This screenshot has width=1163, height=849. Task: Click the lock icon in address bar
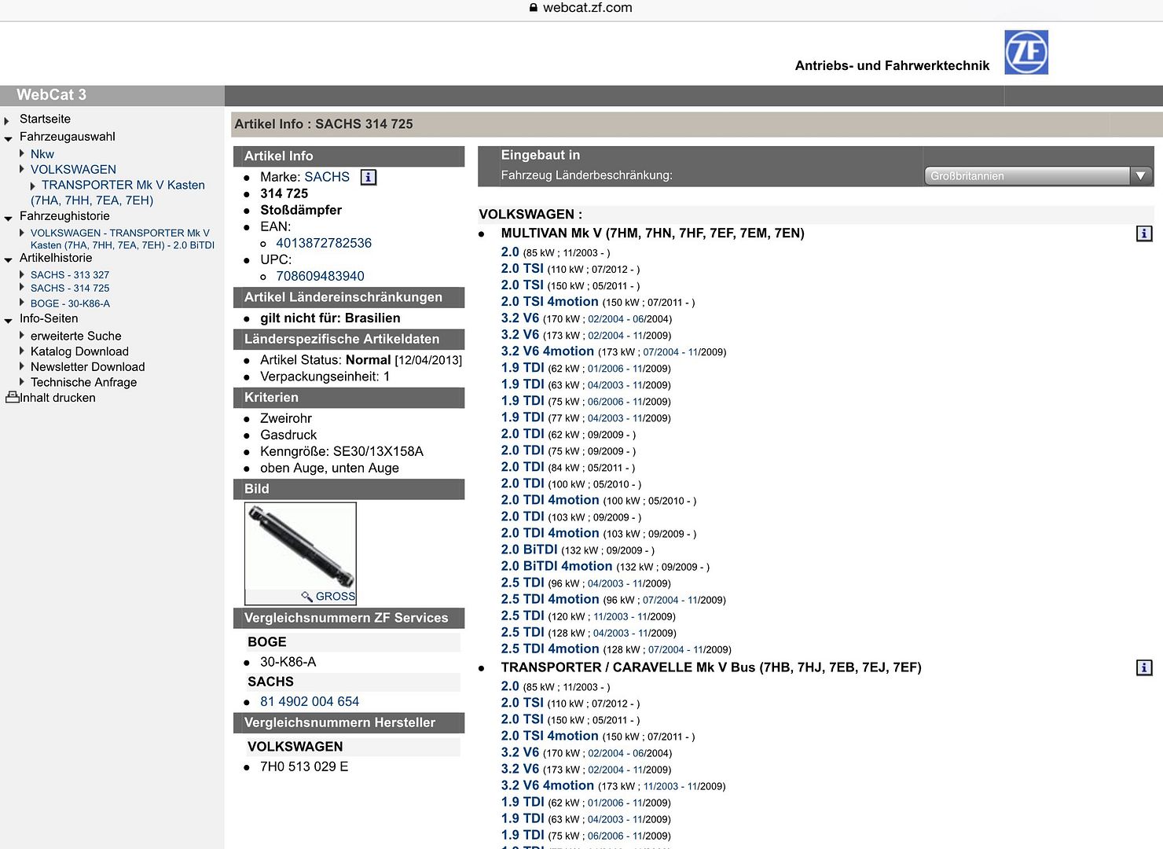[x=534, y=8]
